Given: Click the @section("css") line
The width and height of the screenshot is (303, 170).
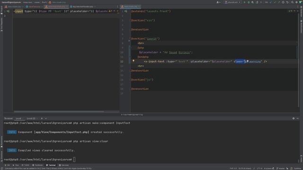Looking at the screenshot, I should point(143,20).
